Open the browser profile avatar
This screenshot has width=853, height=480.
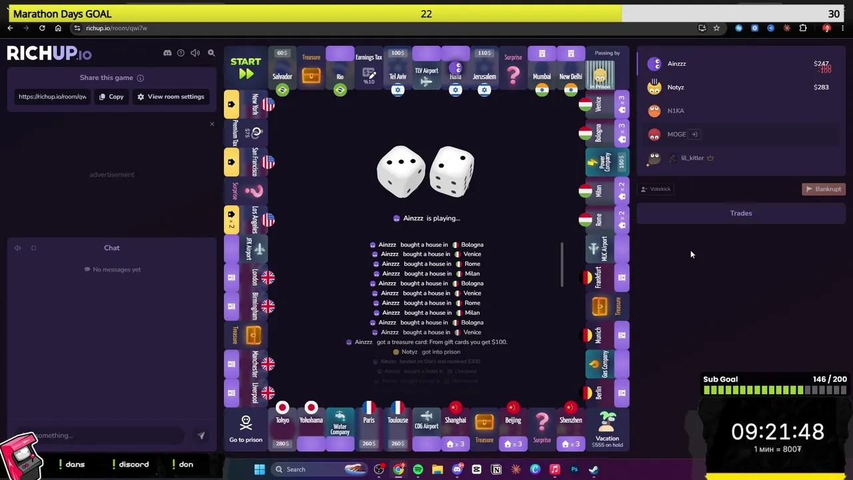click(827, 28)
